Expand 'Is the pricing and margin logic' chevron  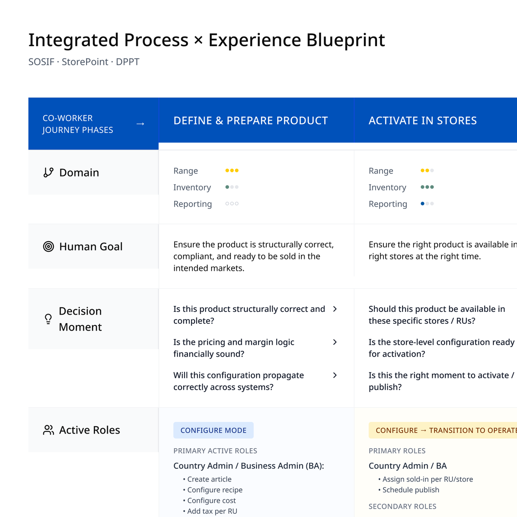[x=335, y=342]
